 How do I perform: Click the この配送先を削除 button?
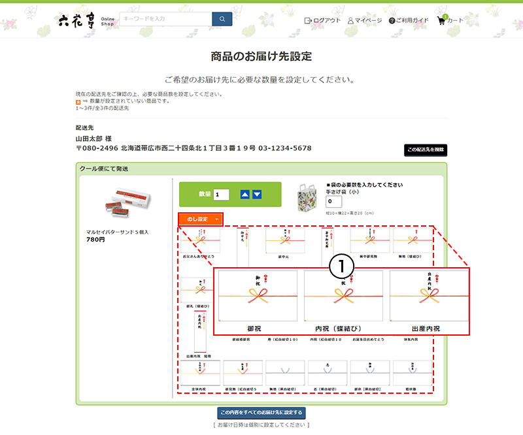click(426, 150)
